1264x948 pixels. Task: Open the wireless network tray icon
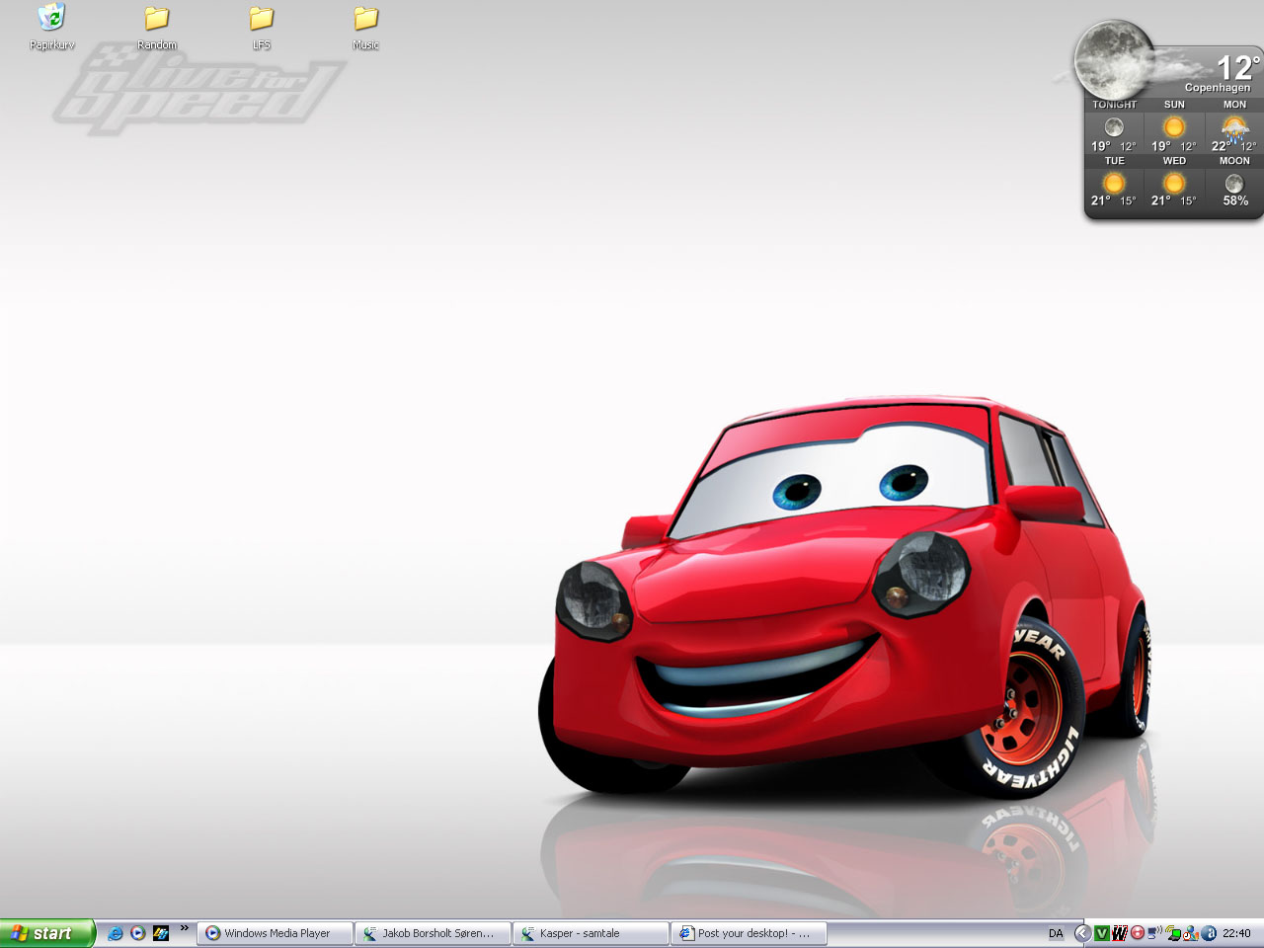pos(1173,933)
